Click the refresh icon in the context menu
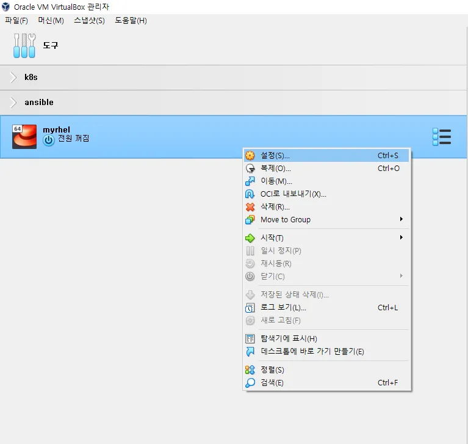 click(x=250, y=321)
